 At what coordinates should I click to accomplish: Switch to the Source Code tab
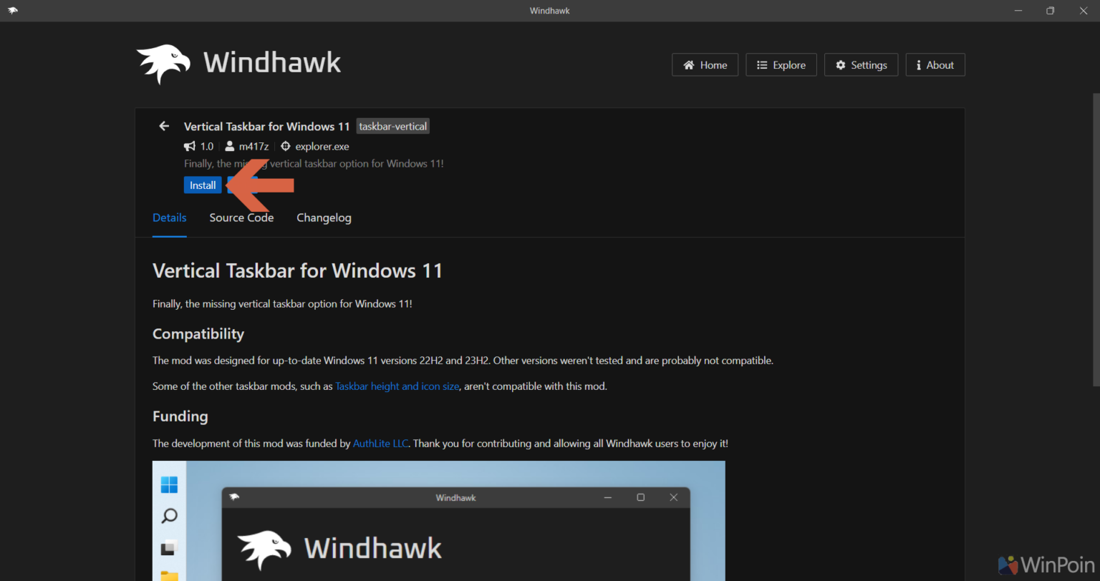(241, 218)
